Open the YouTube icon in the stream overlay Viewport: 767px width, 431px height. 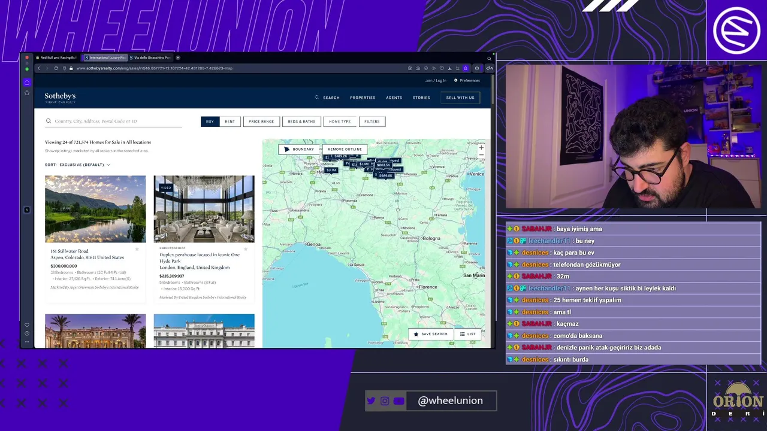point(399,401)
